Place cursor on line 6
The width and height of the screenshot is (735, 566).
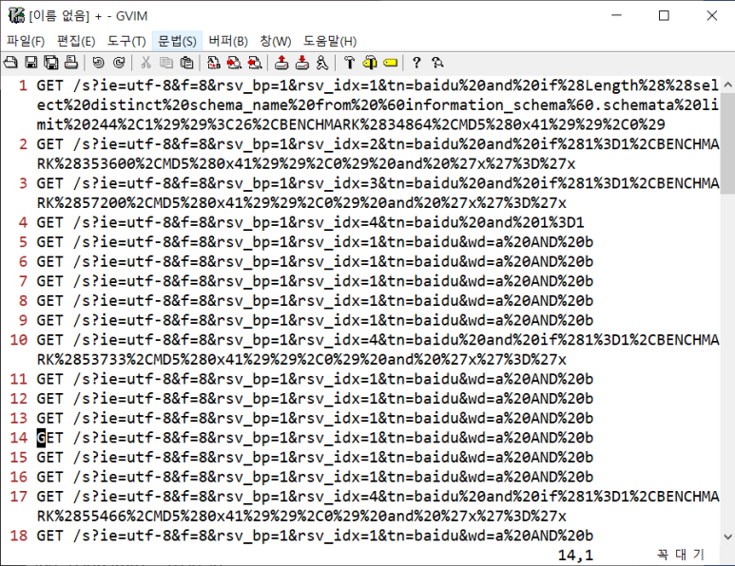pos(315,262)
